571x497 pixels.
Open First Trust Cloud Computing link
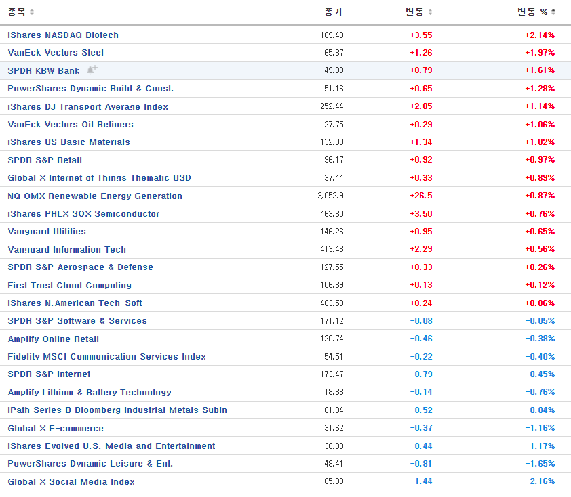coord(70,285)
